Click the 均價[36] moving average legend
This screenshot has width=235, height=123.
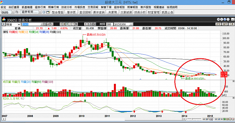click(44, 32)
